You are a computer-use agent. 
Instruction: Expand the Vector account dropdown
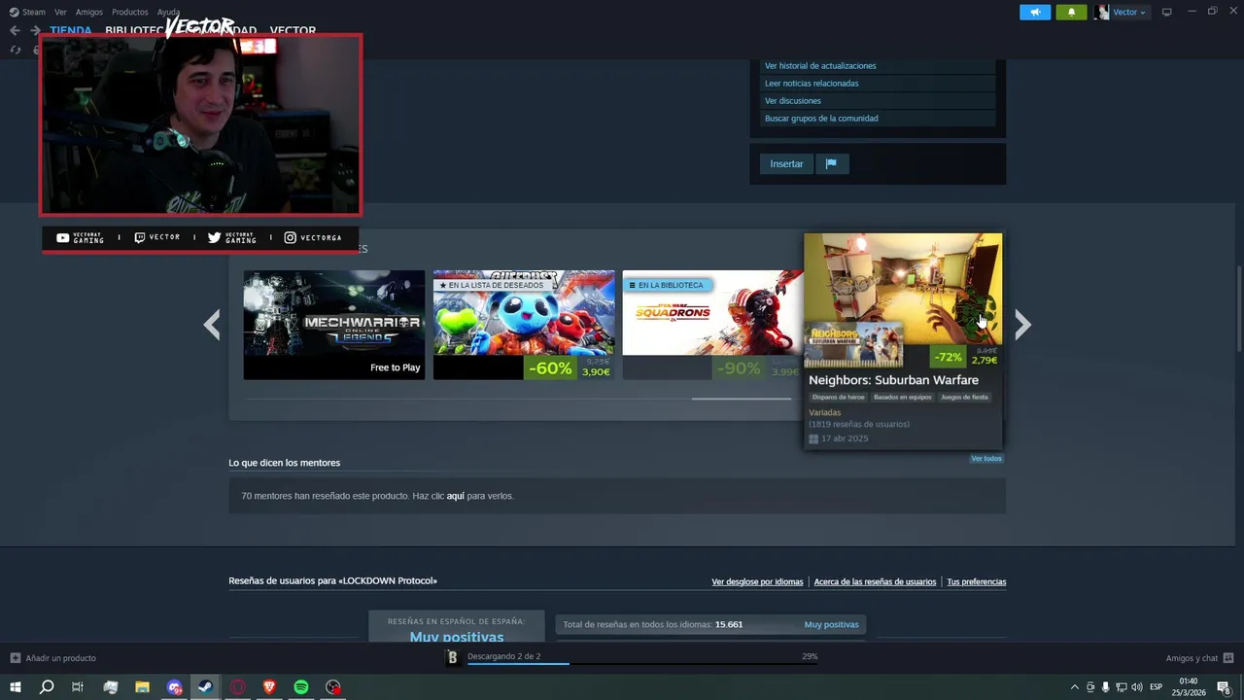1122,12
